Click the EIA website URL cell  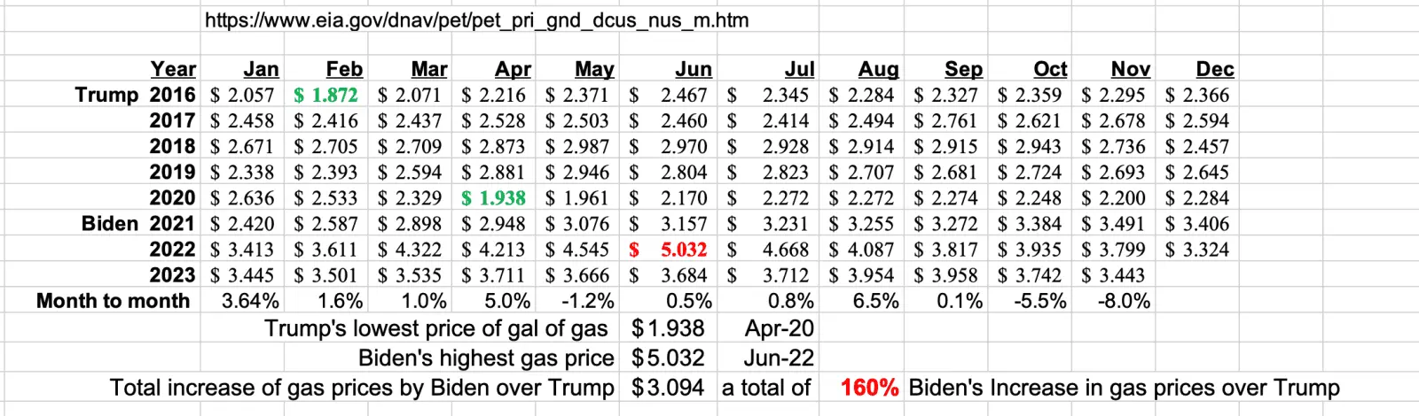click(476, 19)
